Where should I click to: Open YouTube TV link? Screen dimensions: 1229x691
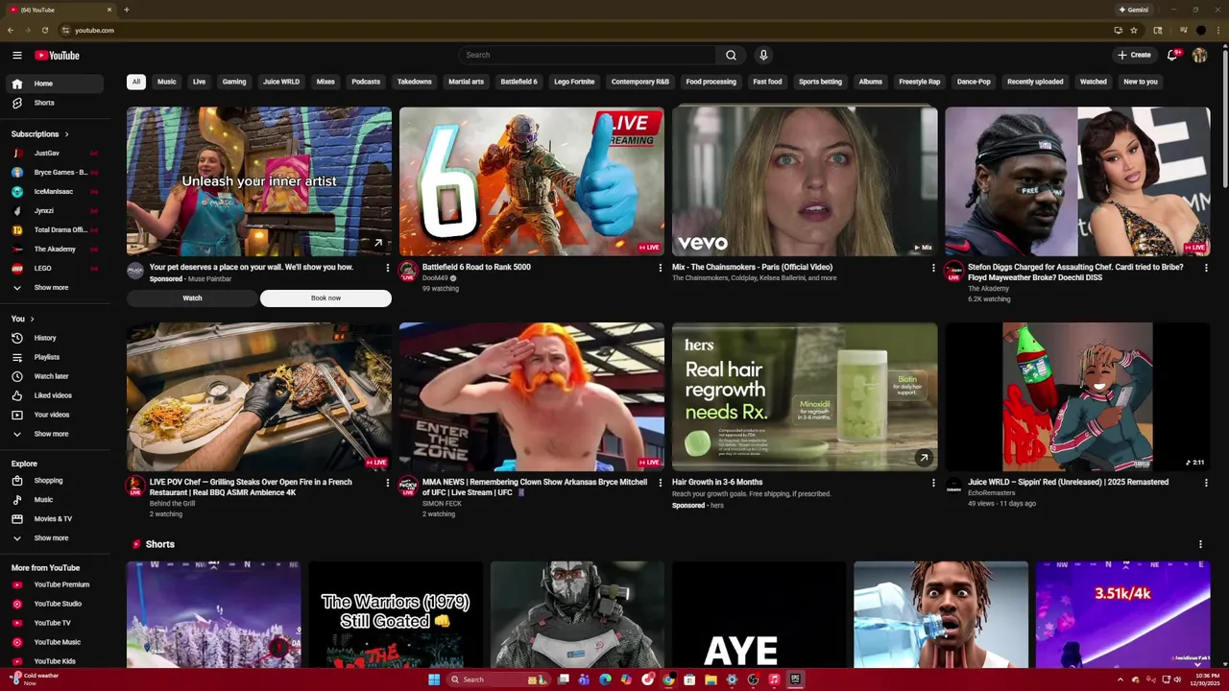(x=55, y=623)
